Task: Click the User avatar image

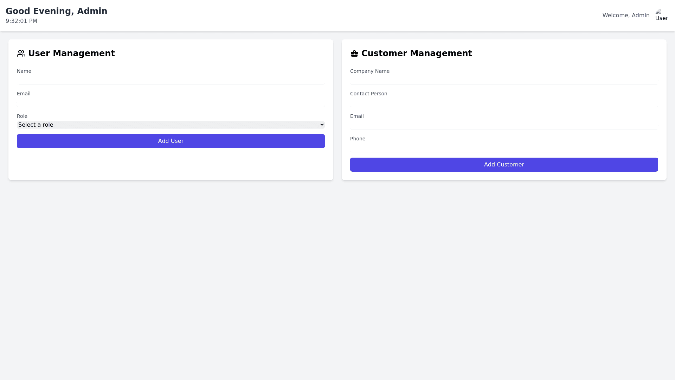Action: click(x=661, y=15)
